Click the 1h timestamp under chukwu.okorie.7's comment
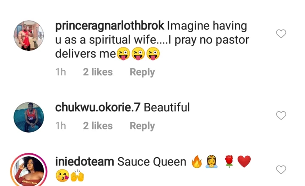This screenshot has width=305, height=186. (x=60, y=126)
